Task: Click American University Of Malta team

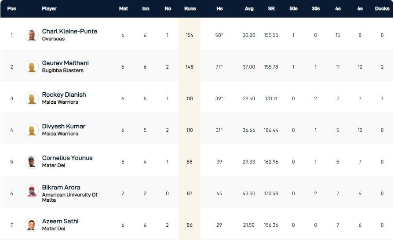Action: [x=69, y=197]
